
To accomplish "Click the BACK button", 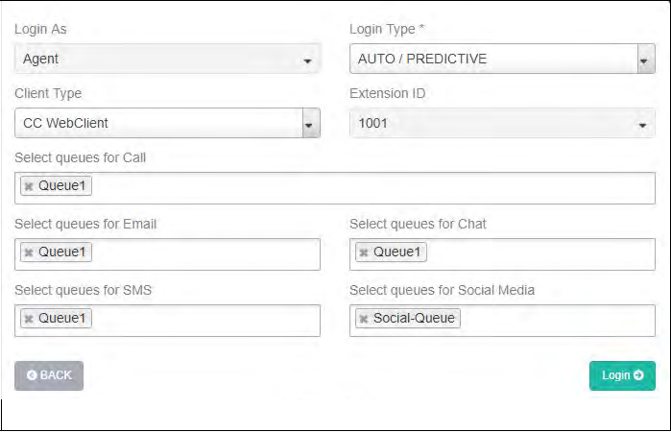I will point(49,375).
